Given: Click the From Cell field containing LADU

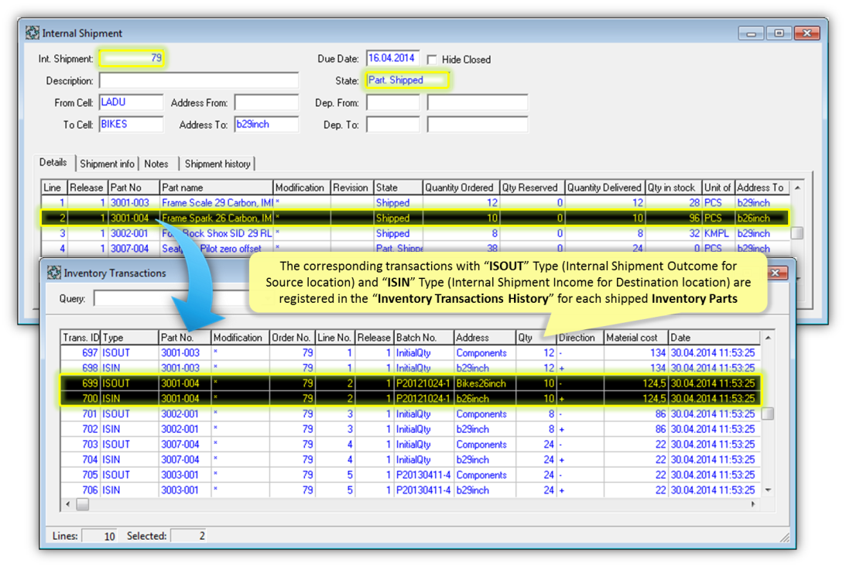Looking at the screenshot, I should (x=130, y=101).
